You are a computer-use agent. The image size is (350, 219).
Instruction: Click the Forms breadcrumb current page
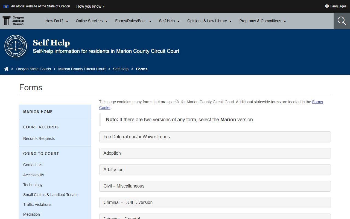point(142,69)
